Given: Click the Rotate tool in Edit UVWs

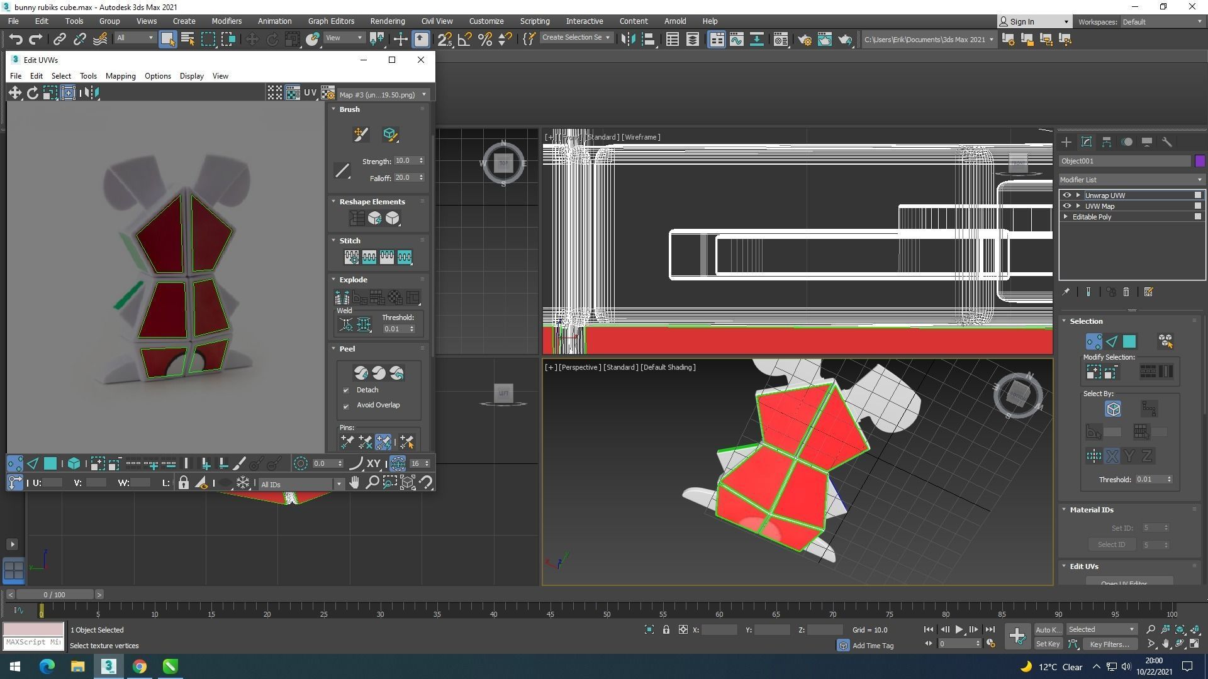Looking at the screenshot, I should tap(33, 93).
